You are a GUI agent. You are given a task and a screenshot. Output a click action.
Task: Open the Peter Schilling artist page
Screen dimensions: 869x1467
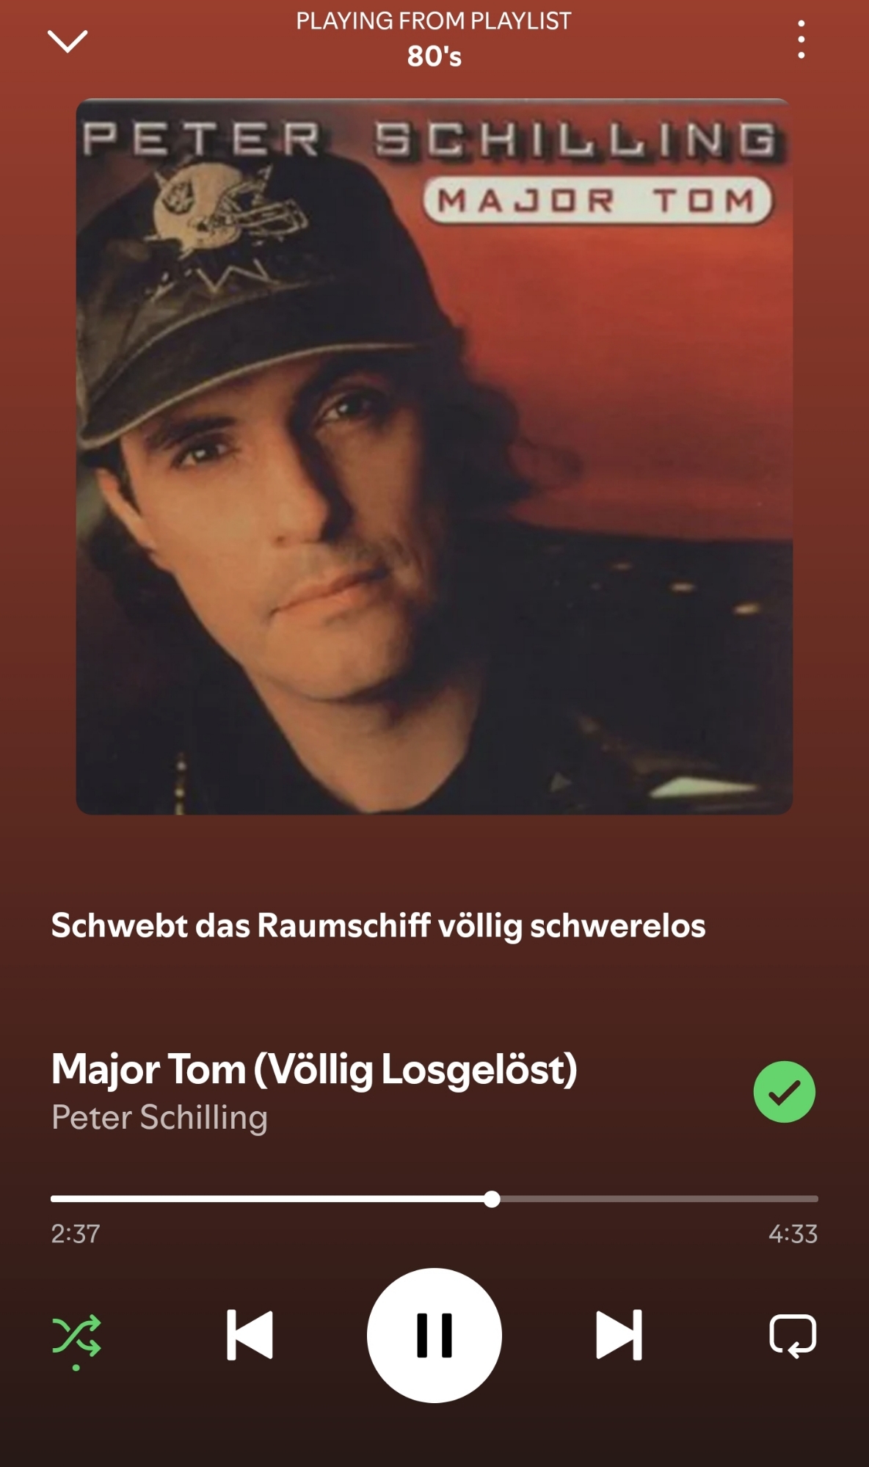159,1118
